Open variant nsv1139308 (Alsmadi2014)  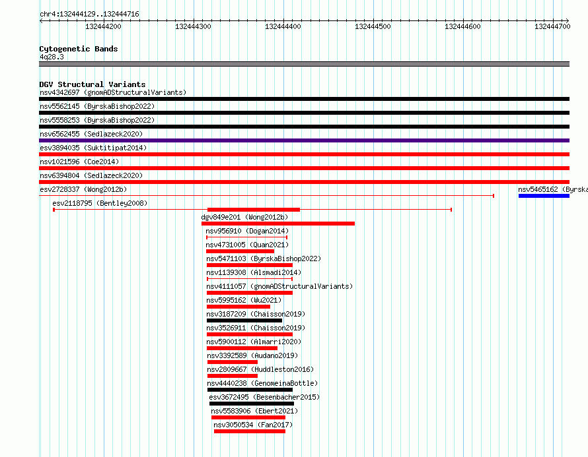(x=254, y=272)
